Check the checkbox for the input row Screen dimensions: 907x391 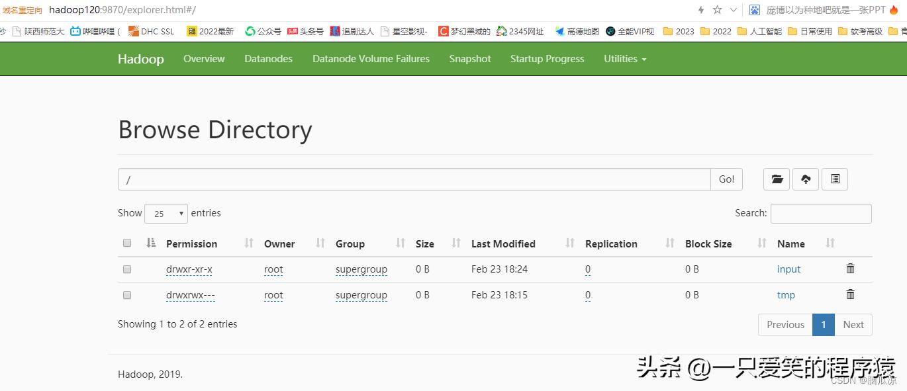click(127, 269)
